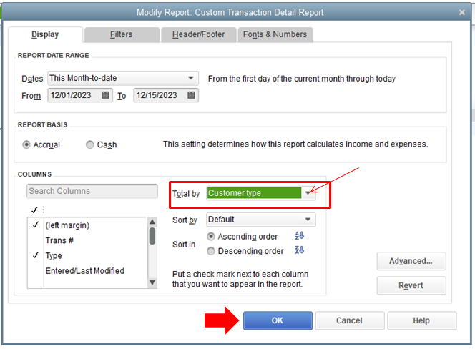
Task: Click the descending Z-A sort icon
Action: (x=300, y=250)
